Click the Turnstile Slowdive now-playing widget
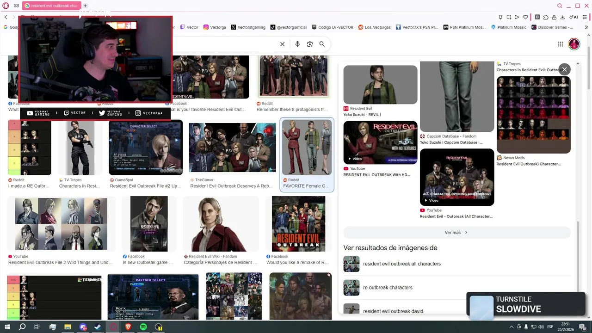This screenshot has width=592, height=333. [x=526, y=305]
